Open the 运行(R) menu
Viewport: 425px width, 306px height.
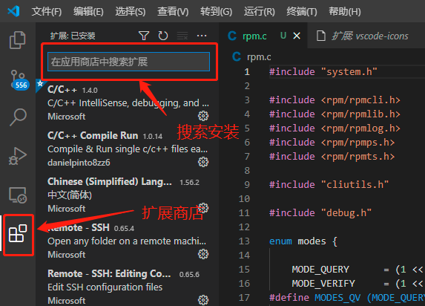coord(259,12)
